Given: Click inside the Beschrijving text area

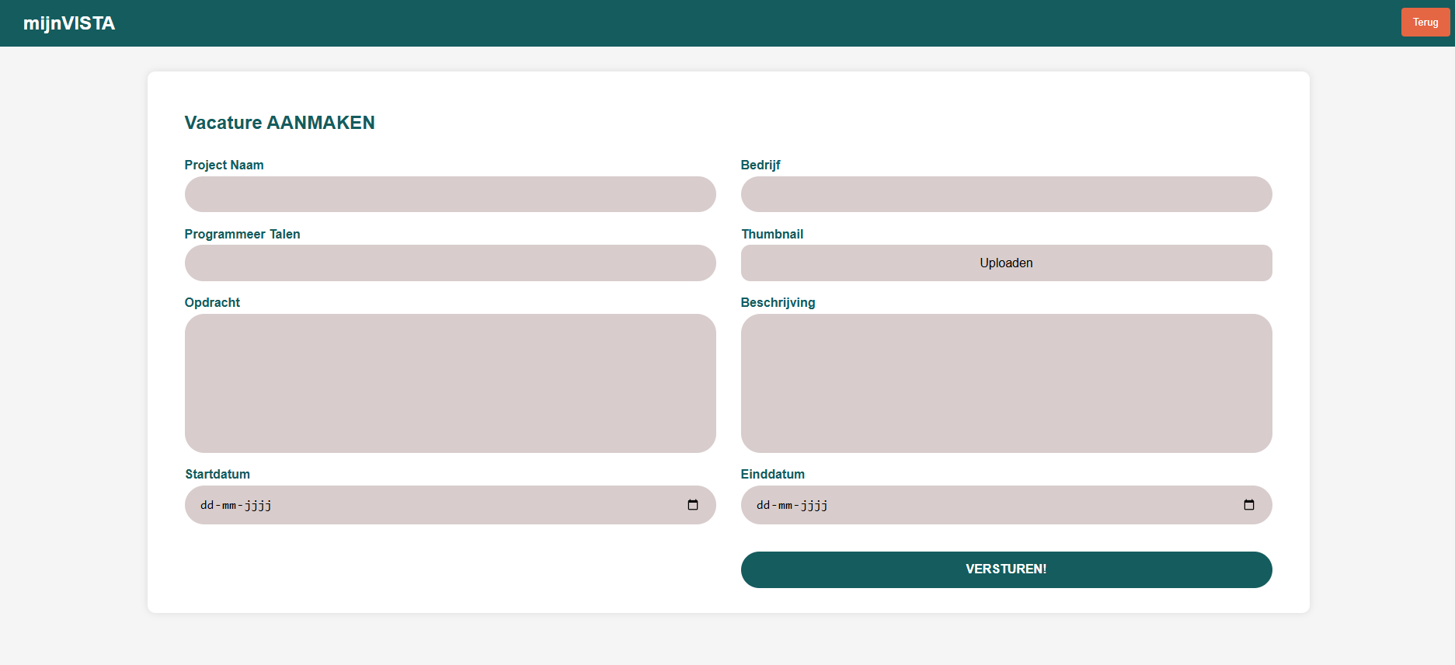Looking at the screenshot, I should [x=1006, y=383].
